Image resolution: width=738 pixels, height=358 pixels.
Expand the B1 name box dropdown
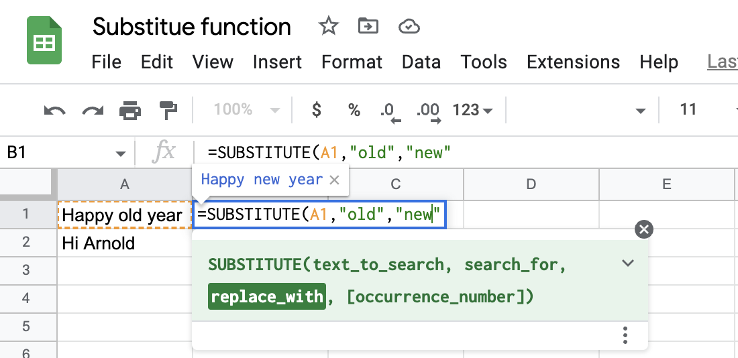coord(121,154)
